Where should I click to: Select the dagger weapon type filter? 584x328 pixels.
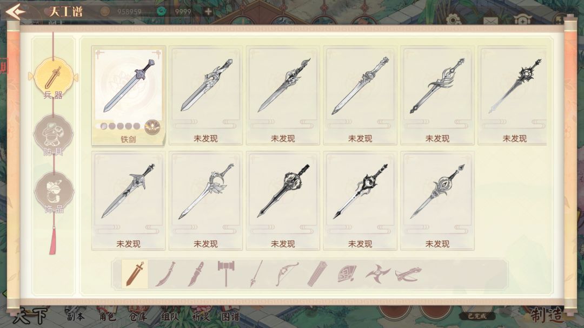click(x=196, y=275)
